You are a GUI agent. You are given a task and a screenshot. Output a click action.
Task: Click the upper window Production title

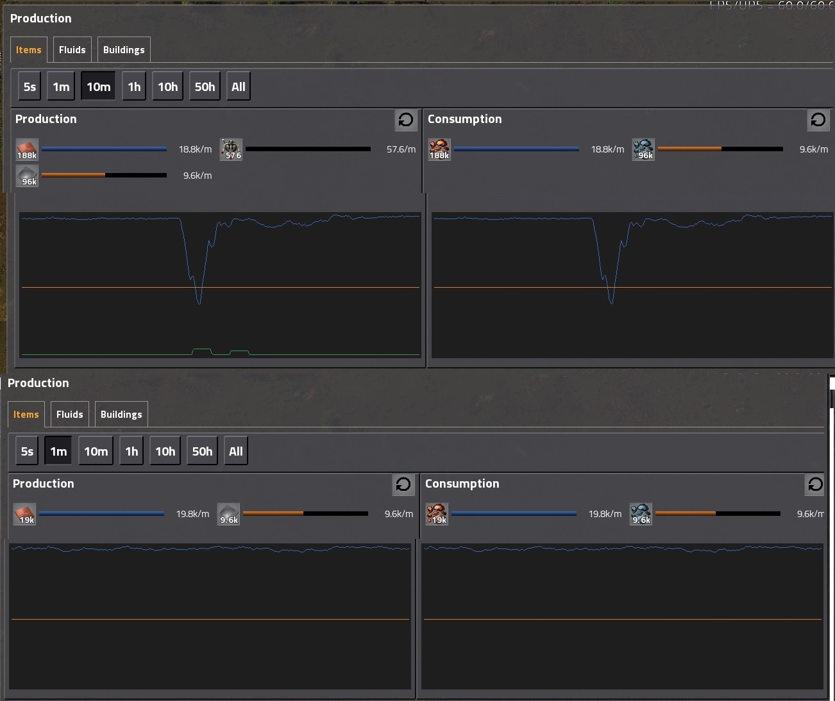40,19
